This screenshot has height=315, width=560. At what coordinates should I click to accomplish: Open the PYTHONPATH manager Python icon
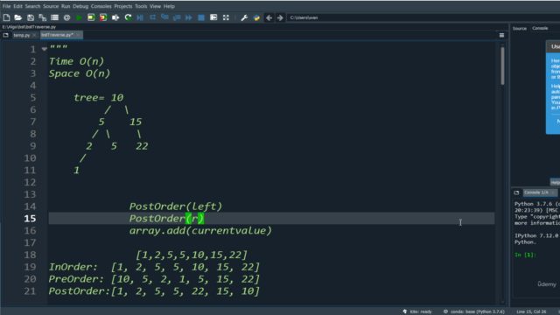pos(256,17)
